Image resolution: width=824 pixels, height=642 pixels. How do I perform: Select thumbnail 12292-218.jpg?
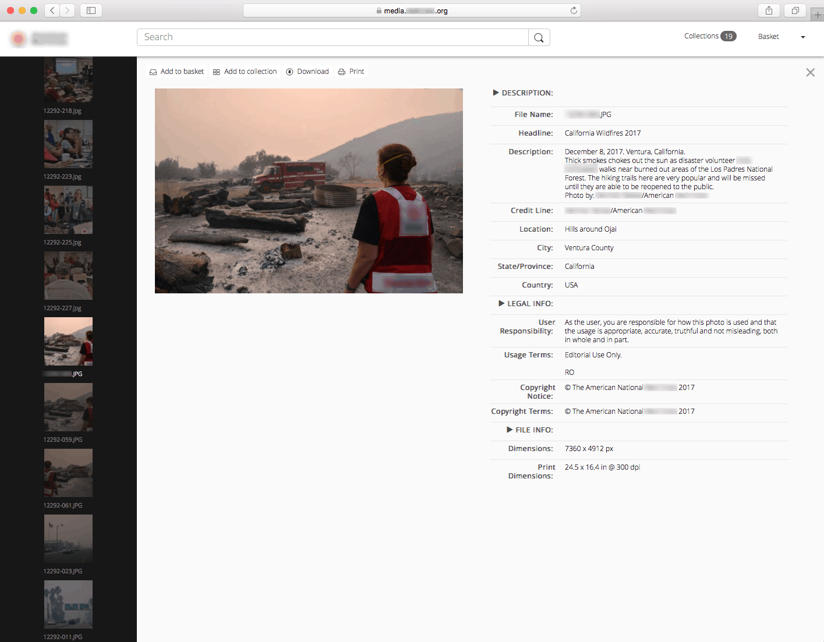tap(68, 80)
